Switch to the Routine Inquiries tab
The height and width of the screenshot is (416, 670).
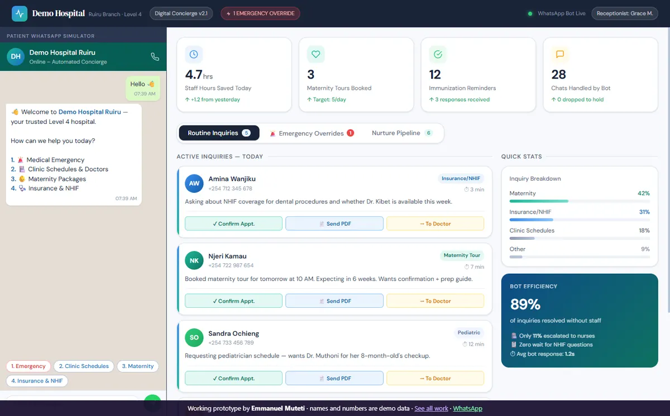(219, 133)
